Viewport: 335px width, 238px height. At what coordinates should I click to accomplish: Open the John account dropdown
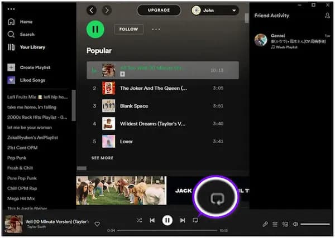pyautogui.click(x=215, y=10)
